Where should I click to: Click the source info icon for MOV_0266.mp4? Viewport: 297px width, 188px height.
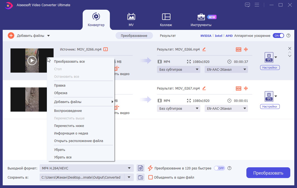pos(106,49)
